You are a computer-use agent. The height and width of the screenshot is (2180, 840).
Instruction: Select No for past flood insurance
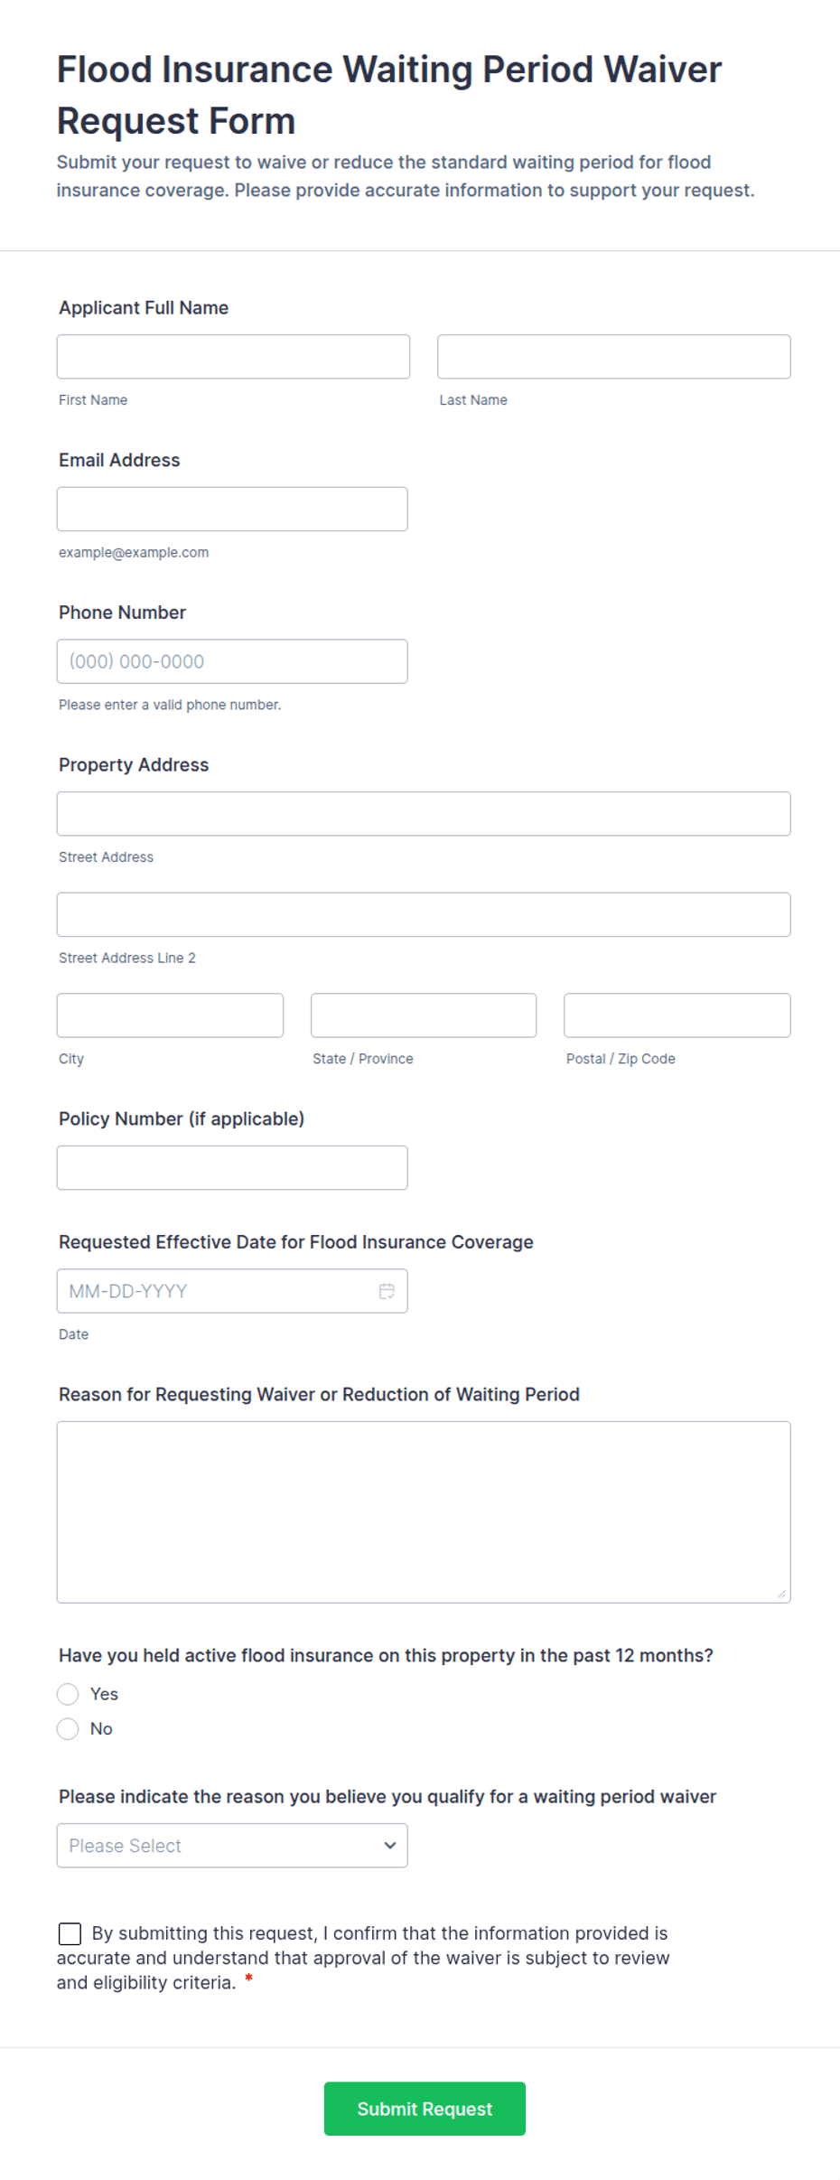(68, 1729)
